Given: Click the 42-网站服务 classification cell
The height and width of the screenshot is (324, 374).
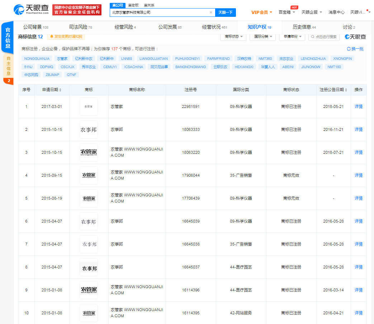Looking at the screenshot, I should (x=241, y=313).
